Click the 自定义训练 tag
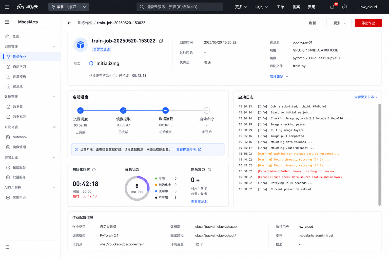This screenshot has width=389, height=259. tap(102, 49)
